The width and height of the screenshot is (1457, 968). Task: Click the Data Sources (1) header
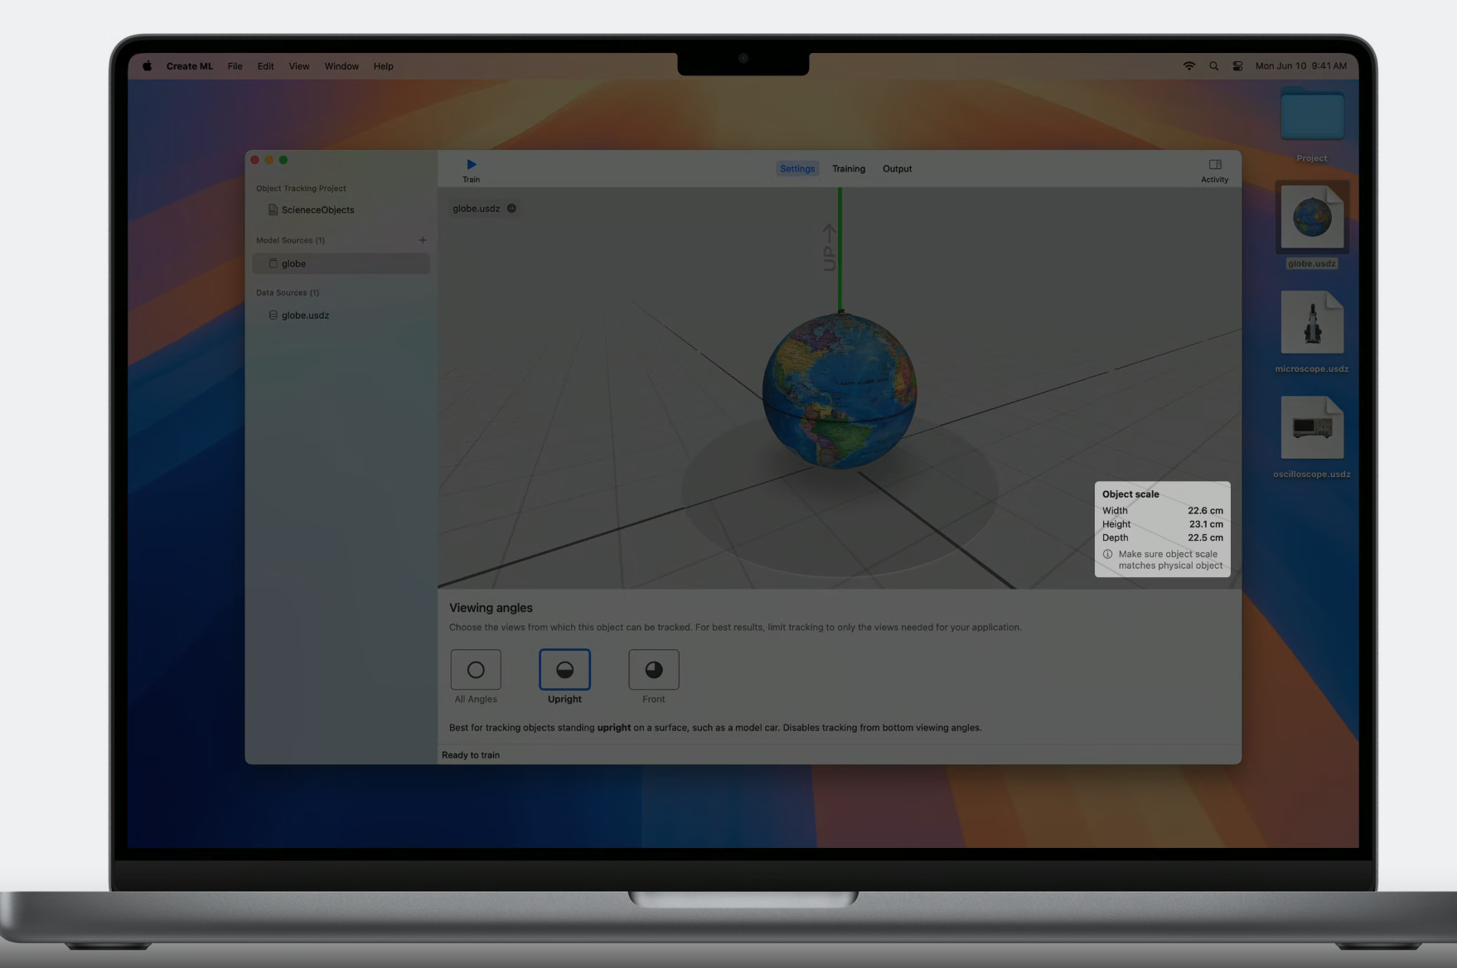pos(288,292)
